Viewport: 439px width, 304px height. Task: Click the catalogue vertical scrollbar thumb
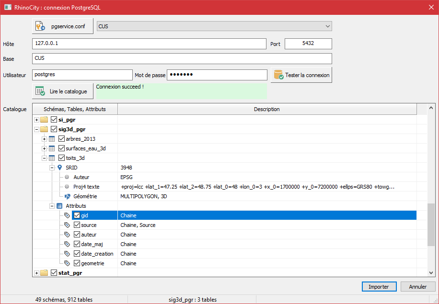[x=431, y=225]
